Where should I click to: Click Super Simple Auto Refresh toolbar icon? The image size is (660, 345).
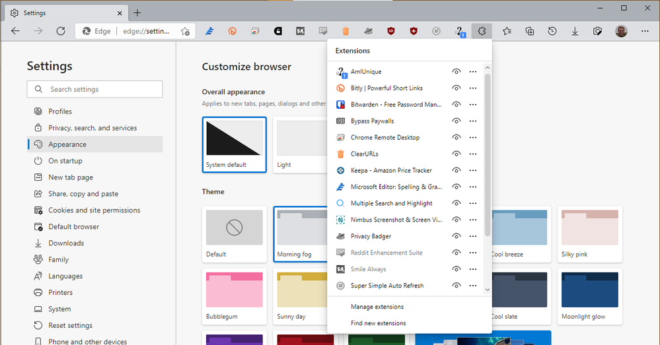click(x=437, y=31)
